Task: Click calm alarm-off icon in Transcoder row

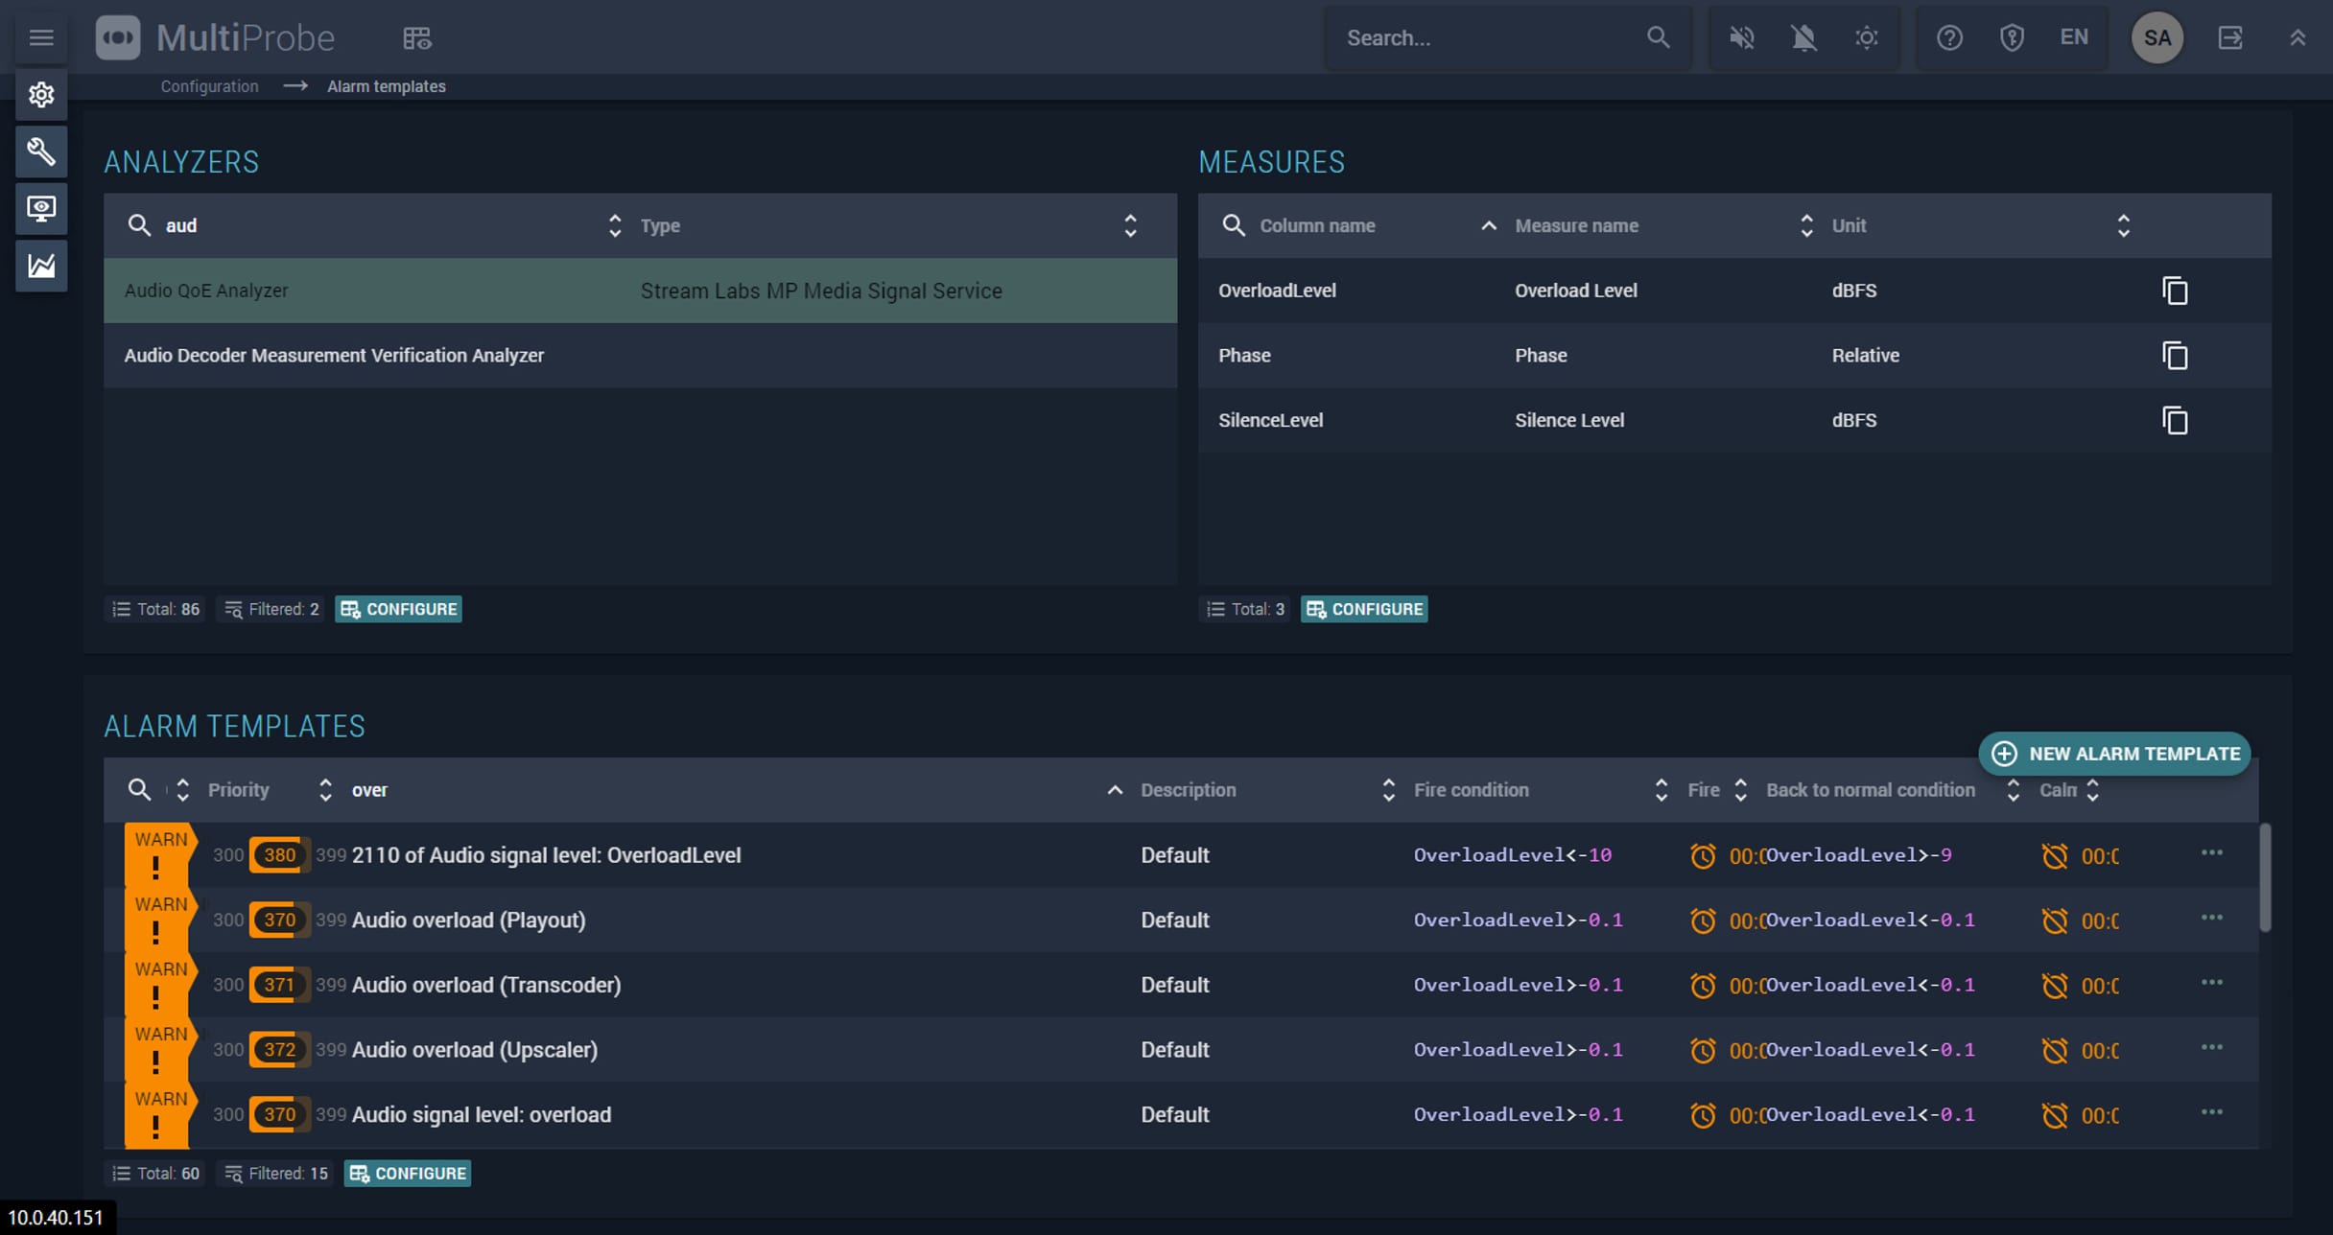Action: 2054,985
